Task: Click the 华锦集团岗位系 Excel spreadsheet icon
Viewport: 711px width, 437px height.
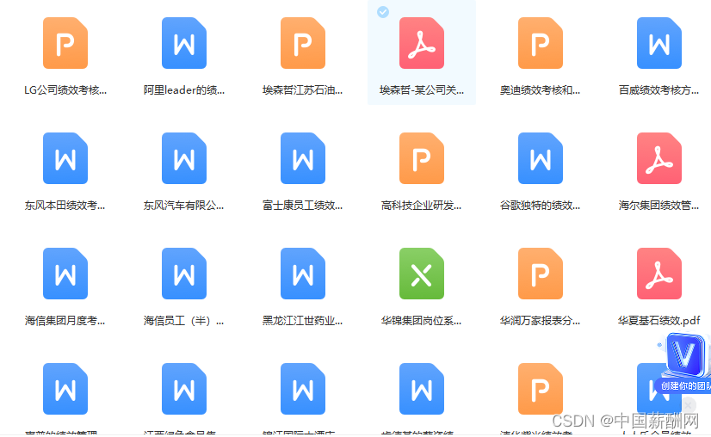Action: coord(422,274)
